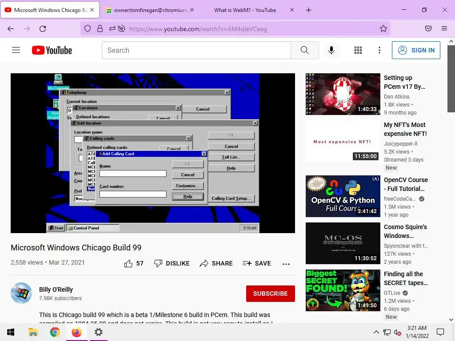This screenshot has height=341, width=455.
Task: Open Settings gear on taskbar
Action: (x=98, y=332)
